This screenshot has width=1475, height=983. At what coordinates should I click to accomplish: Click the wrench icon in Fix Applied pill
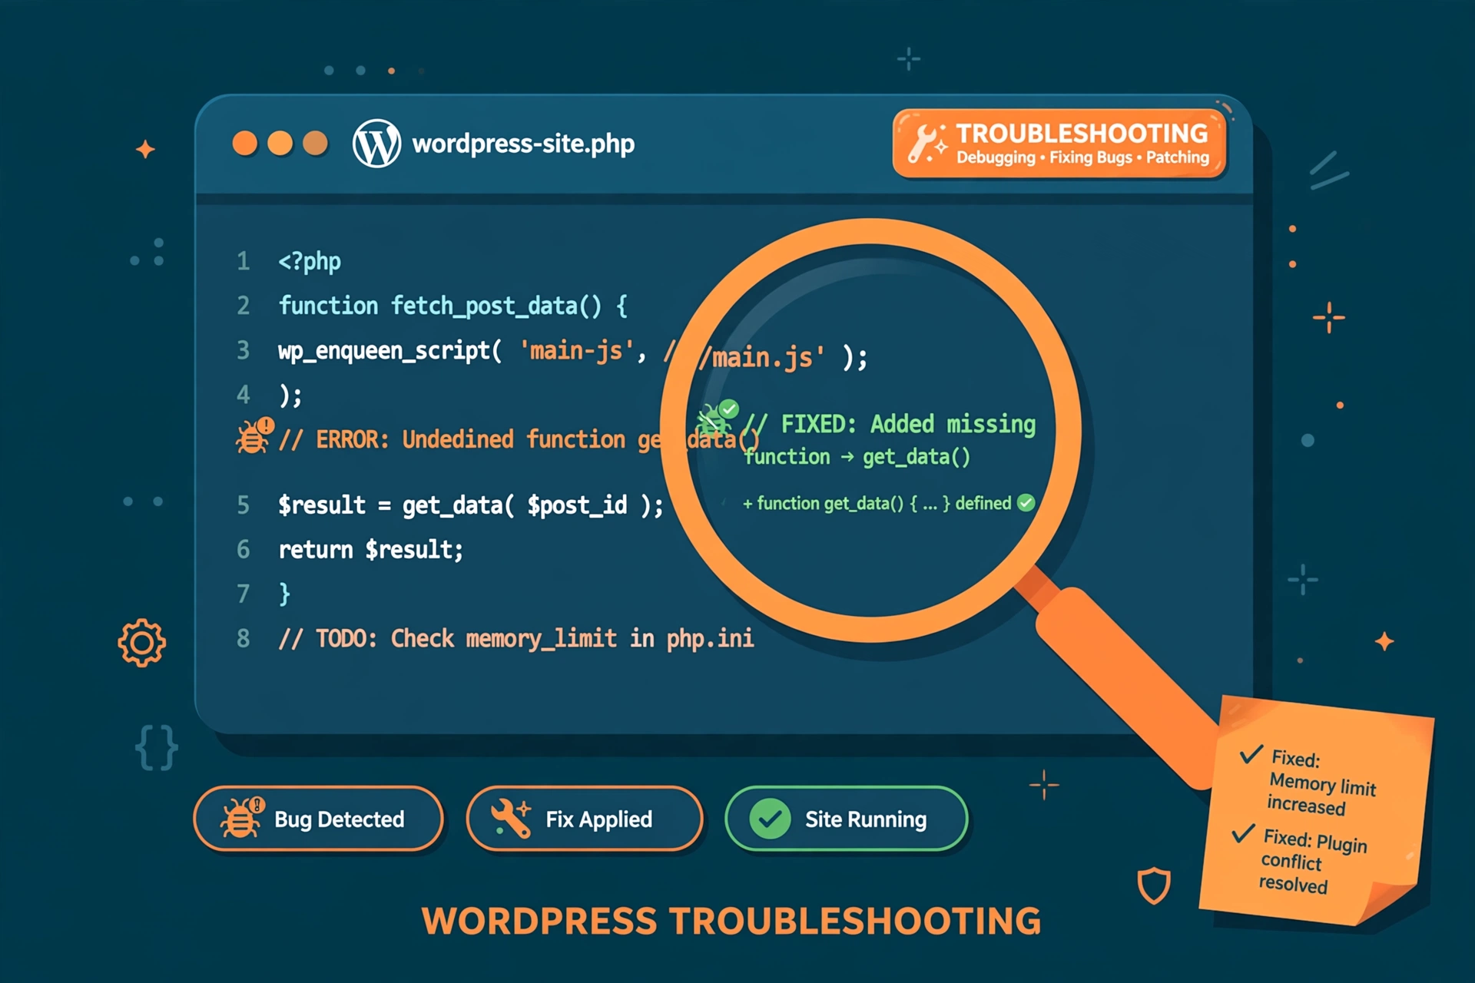tap(511, 818)
